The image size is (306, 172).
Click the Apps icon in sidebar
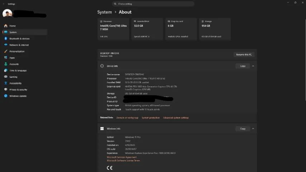pos(6,58)
